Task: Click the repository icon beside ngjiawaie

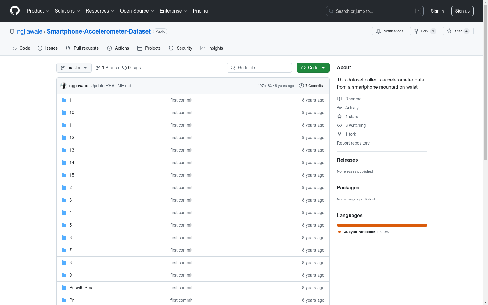Action: coord(12,31)
